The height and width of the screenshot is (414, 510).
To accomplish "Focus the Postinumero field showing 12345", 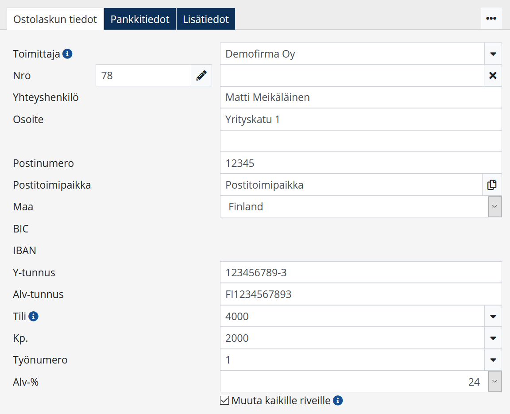I will click(x=360, y=163).
